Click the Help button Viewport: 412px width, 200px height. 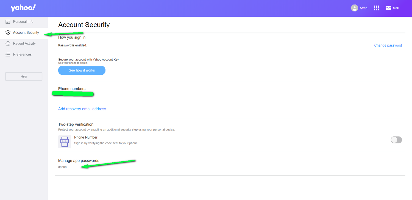(x=24, y=76)
